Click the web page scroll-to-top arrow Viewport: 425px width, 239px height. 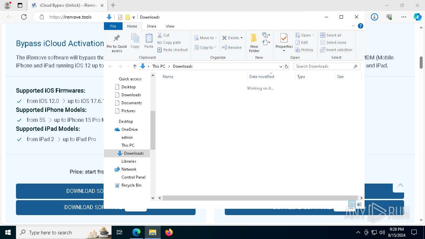pos(400,185)
